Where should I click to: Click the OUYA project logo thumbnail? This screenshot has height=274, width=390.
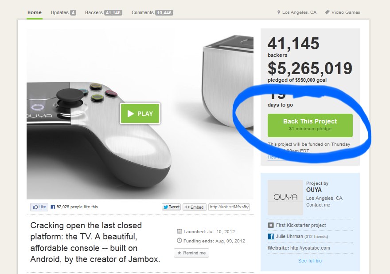coord(285,198)
